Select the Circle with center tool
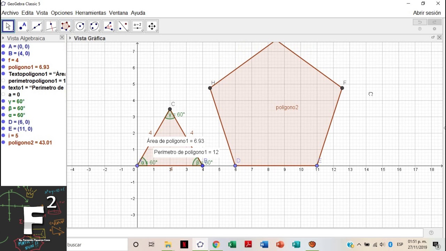 (80, 26)
